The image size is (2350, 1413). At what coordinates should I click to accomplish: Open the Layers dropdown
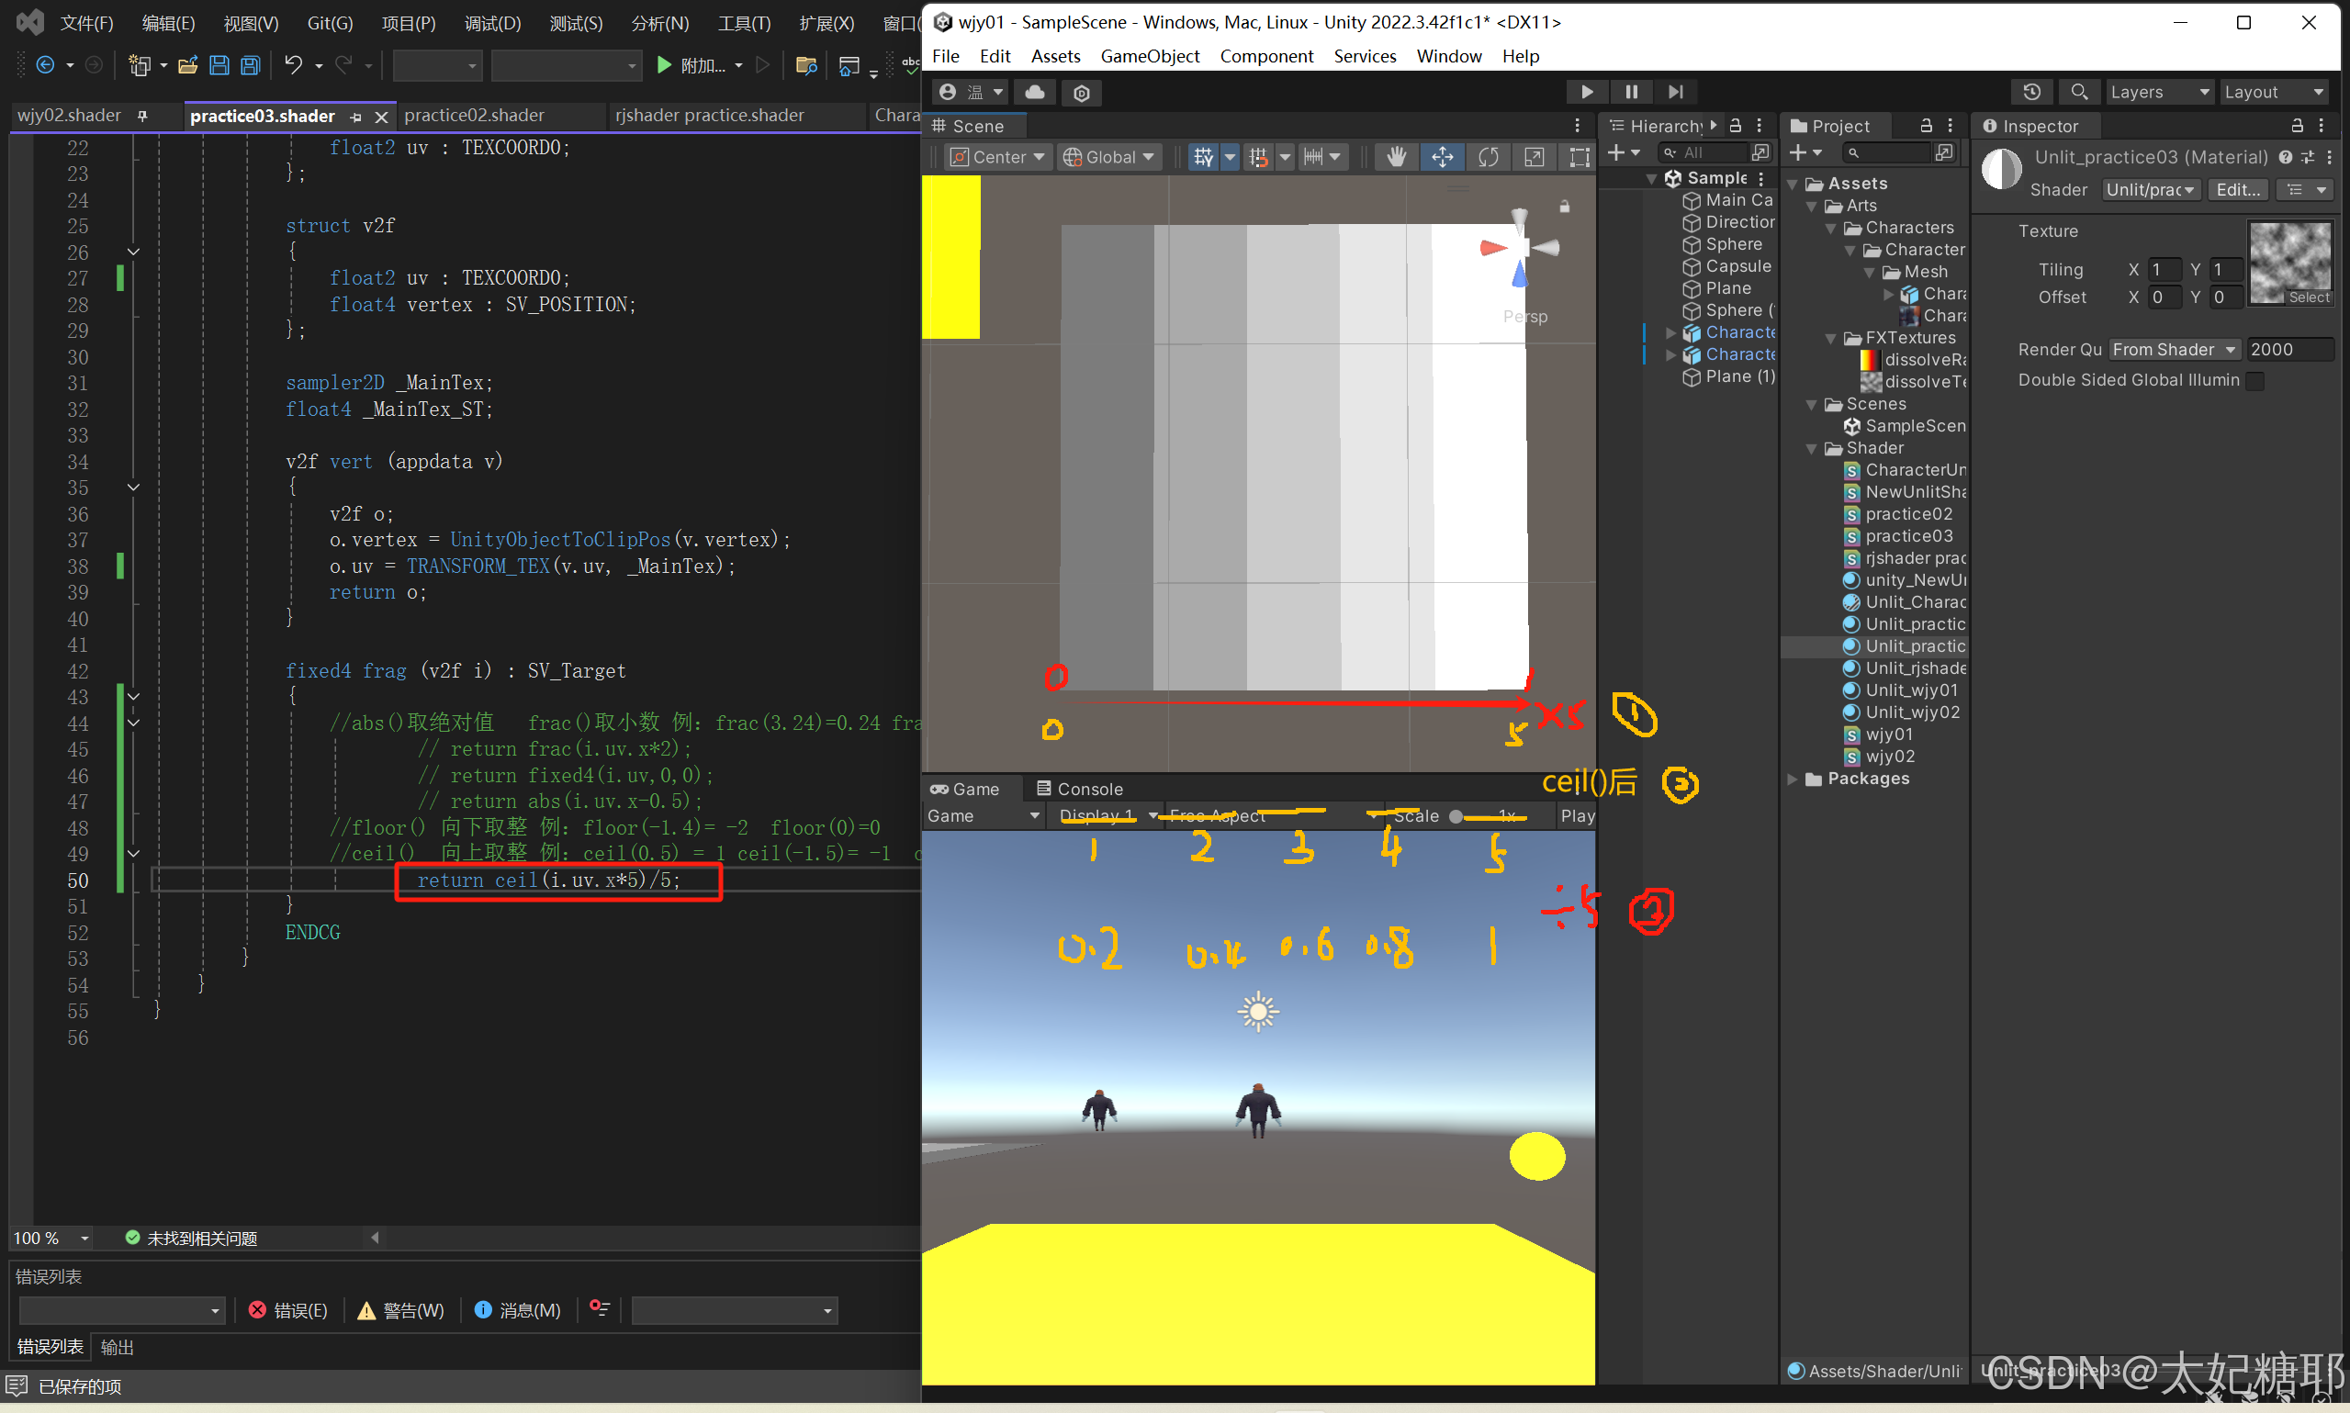coord(2159,93)
